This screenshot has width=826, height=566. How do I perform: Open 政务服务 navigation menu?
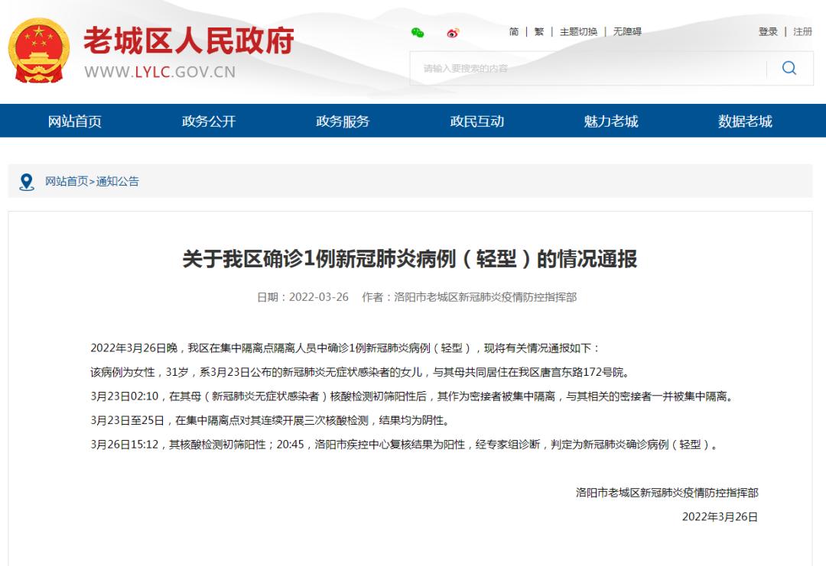tap(343, 121)
